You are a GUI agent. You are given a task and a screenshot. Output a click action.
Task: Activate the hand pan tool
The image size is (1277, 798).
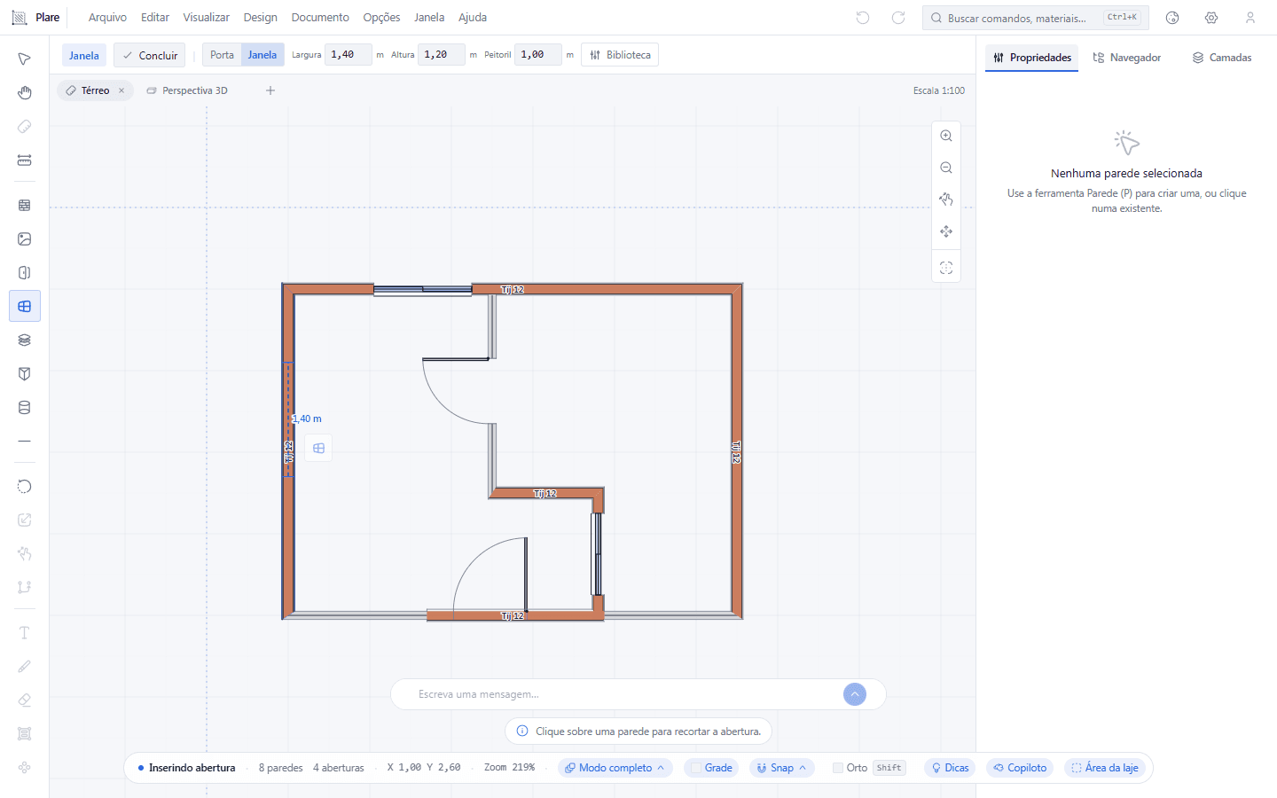pos(25,93)
